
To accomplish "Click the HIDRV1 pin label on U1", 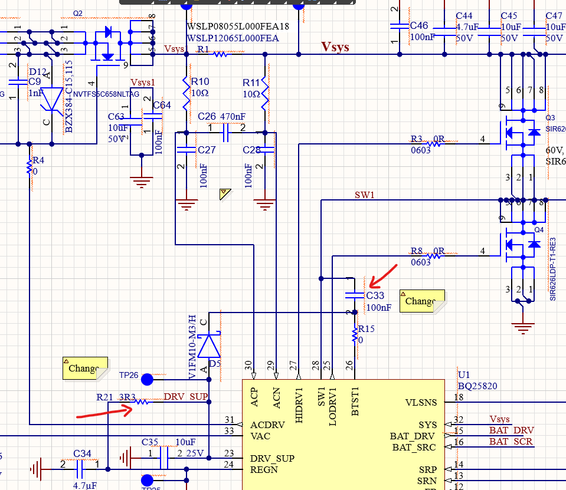I will pyautogui.click(x=299, y=405).
